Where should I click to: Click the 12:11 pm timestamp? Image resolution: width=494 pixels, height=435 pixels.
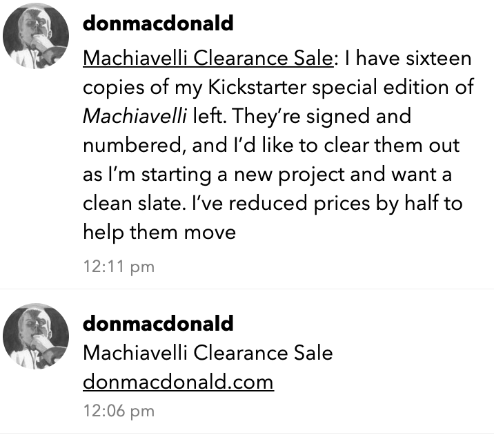[118, 267]
